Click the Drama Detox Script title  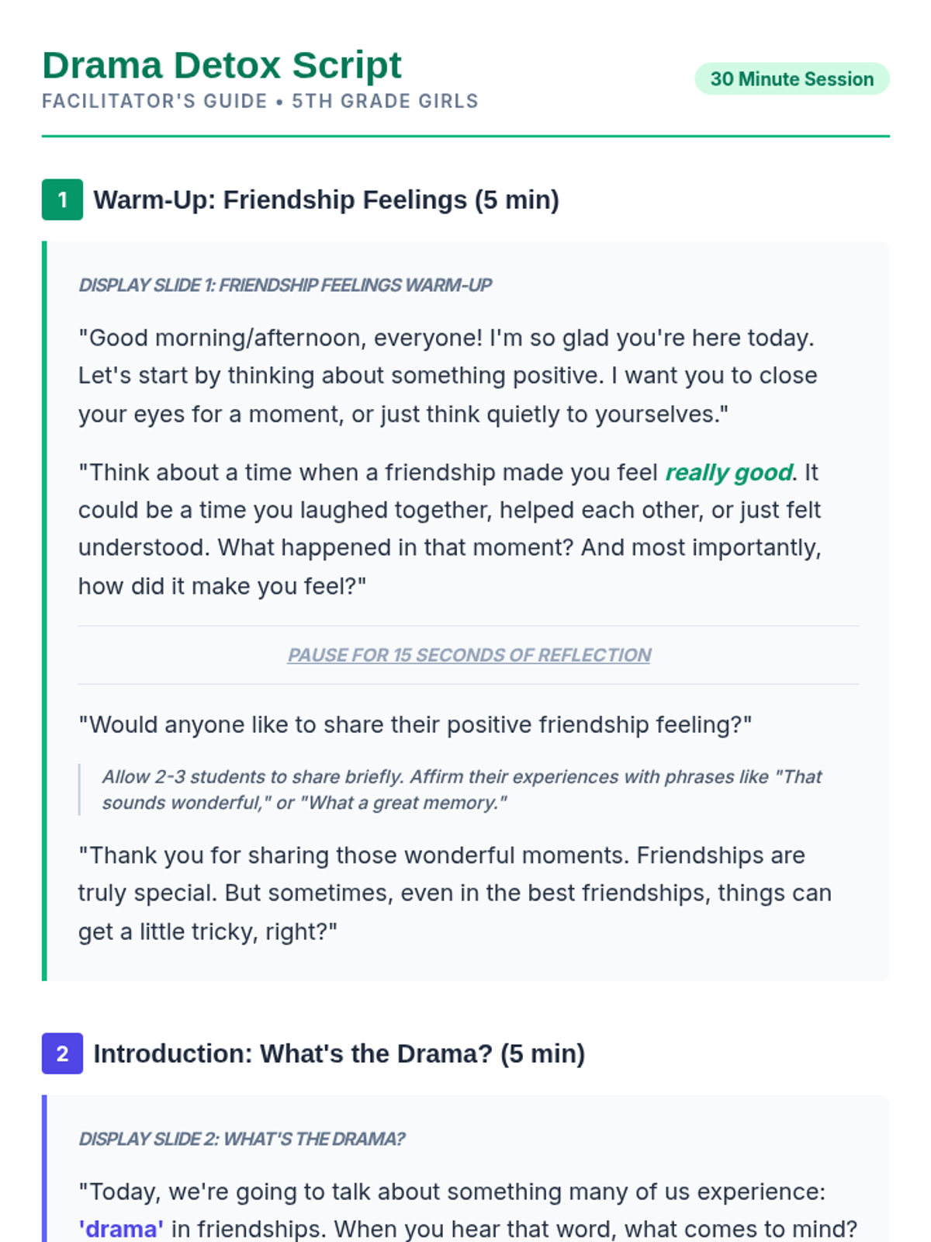(x=222, y=65)
